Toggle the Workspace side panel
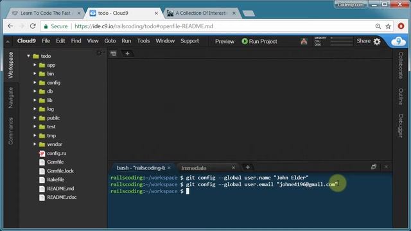Viewport: 411px width, 231px height. pyautogui.click(x=11, y=65)
